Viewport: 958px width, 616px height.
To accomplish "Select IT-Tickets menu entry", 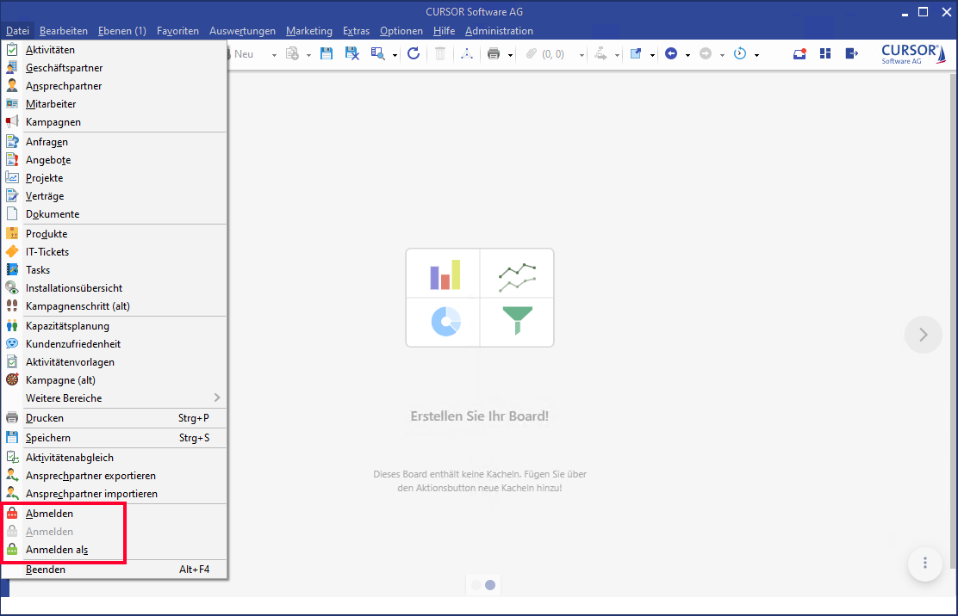I will [x=47, y=252].
